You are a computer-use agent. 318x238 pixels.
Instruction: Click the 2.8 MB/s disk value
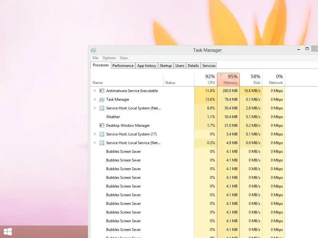253,108
